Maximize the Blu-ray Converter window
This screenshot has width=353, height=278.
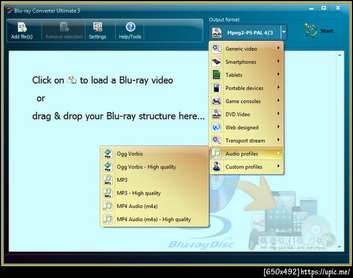[x=324, y=8]
